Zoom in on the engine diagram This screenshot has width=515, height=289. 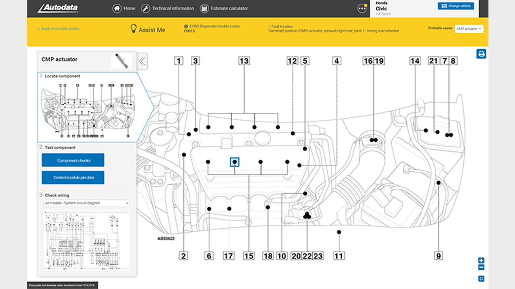click(x=481, y=260)
